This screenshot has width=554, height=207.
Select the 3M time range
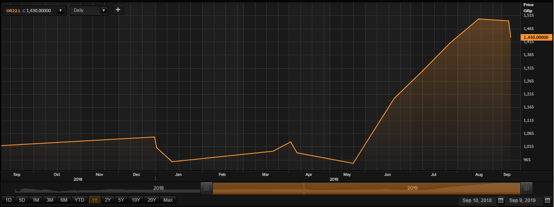coord(50,200)
